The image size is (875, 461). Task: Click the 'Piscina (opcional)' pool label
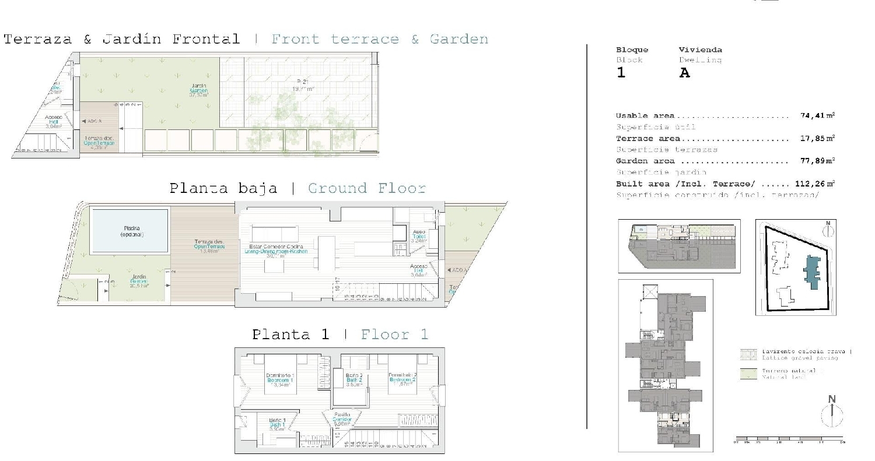click(x=132, y=231)
